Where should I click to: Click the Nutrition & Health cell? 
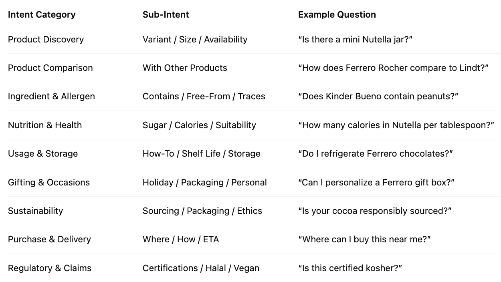45,125
